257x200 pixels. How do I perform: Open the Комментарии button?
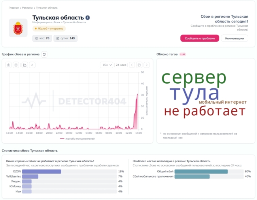[x=234, y=38]
